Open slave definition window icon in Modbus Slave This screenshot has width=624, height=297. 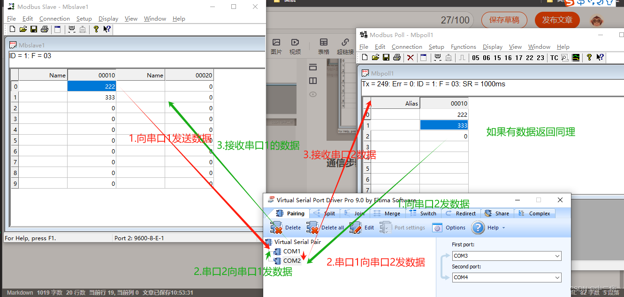coord(57,29)
